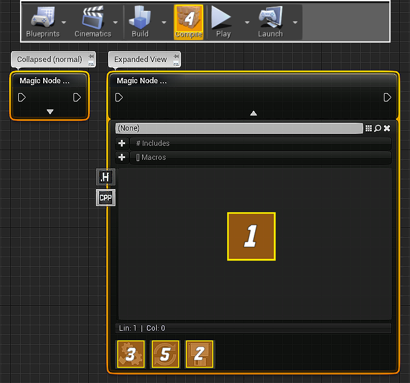This screenshot has width=410, height=383.
Task: Open the Play options dropdown arrow
Action: [247, 22]
